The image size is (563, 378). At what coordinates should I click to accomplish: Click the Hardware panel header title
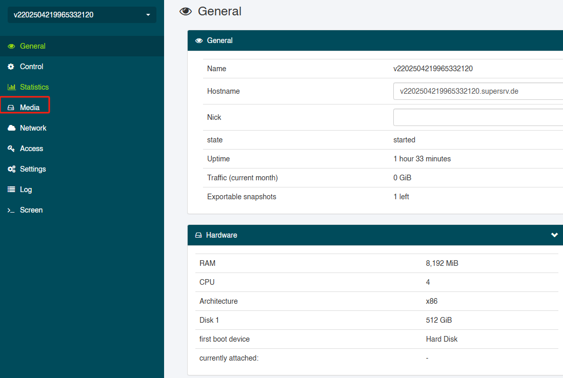[x=222, y=235]
